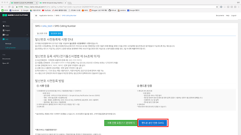The width and height of the screenshot is (241, 135).
Task: Open the Google translate bookmark at the bar's end
Action: 133,10
